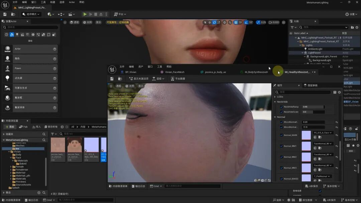This screenshot has height=203, width=361.
Task: Toggle the NeckHideRamp parameter checkbox
Action: pyautogui.click(x=281, y=107)
